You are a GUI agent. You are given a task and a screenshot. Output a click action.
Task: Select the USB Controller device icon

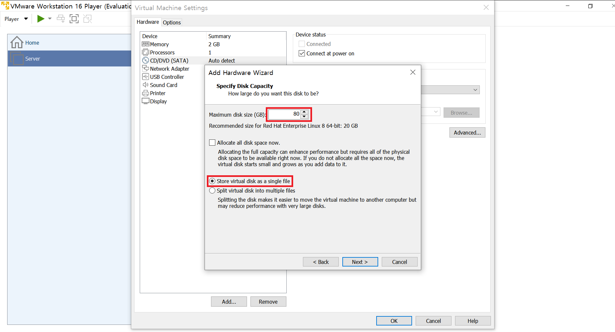(x=146, y=77)
